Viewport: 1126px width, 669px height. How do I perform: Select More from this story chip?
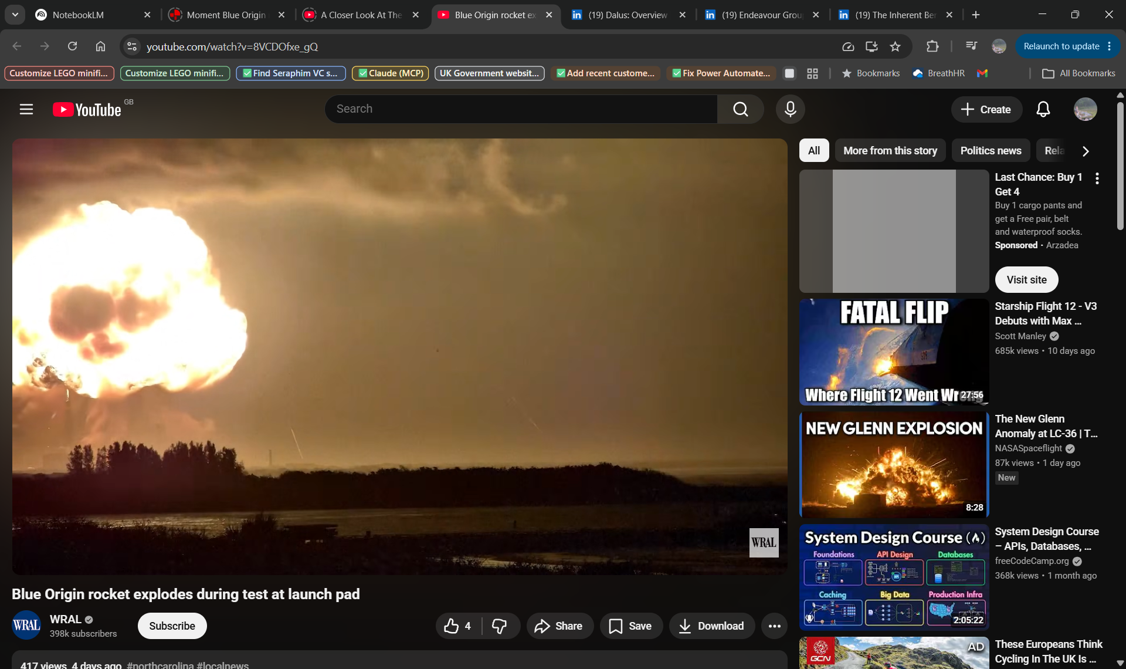[x=890, y=151]
